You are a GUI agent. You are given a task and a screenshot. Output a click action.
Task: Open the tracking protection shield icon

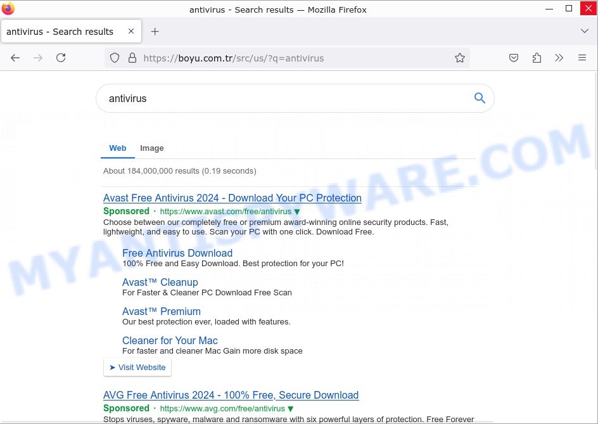click(x=115, y=58)
